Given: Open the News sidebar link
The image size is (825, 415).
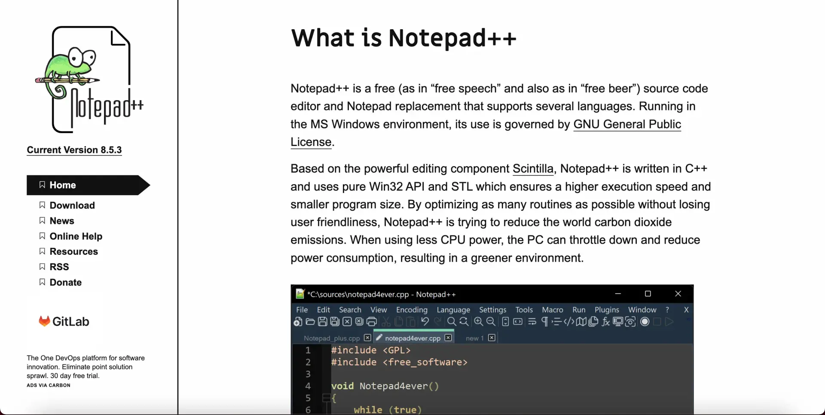Looking at the screenshot, I should coord(62,221).
